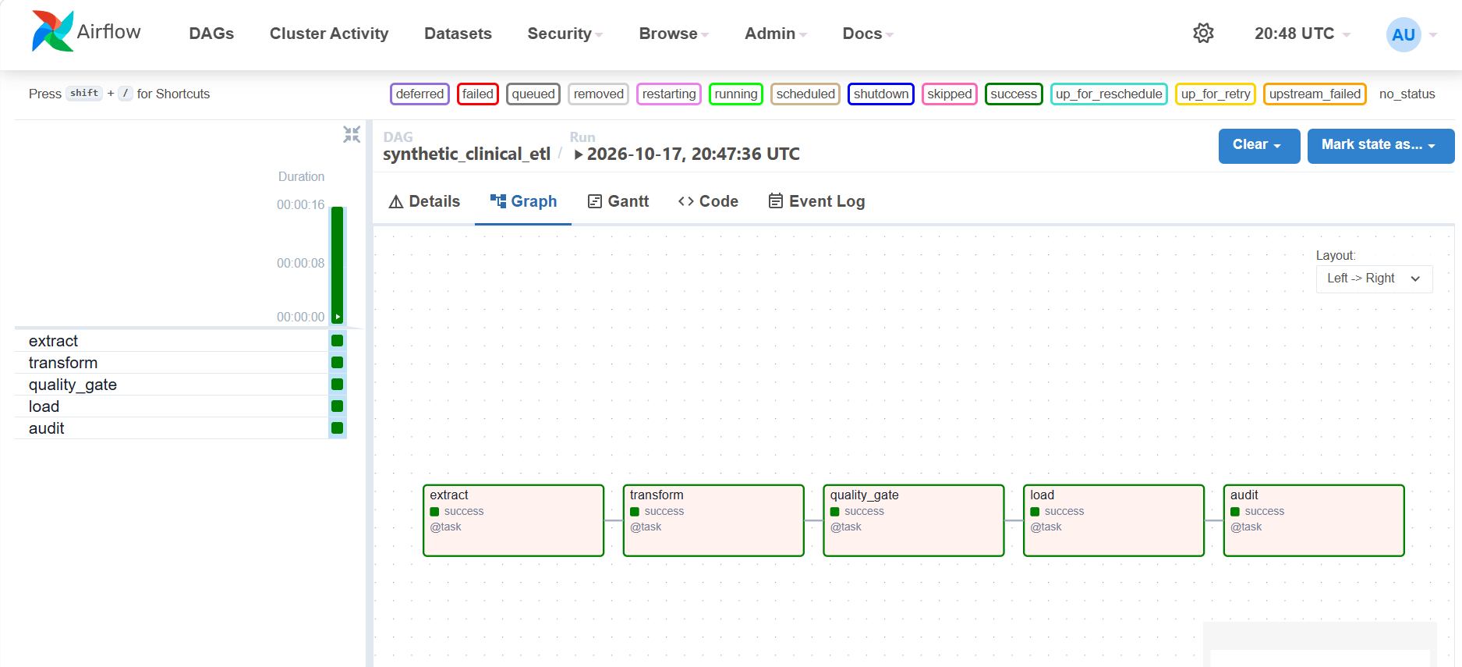Select the extract node in the graph

(514, 520)
